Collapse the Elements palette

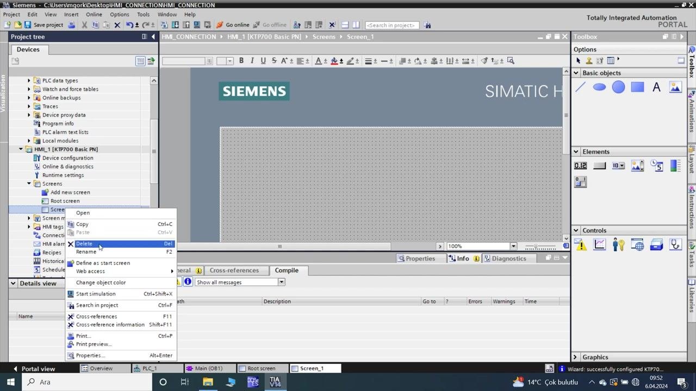[x=576, y=152]
